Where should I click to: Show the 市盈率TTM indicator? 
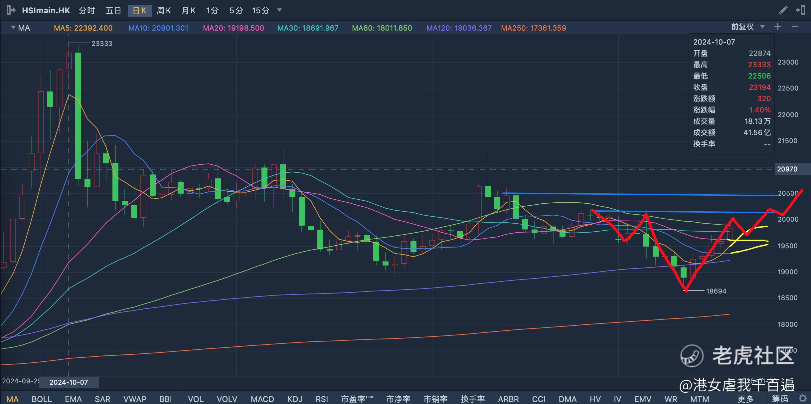click(x=357, y=399)
